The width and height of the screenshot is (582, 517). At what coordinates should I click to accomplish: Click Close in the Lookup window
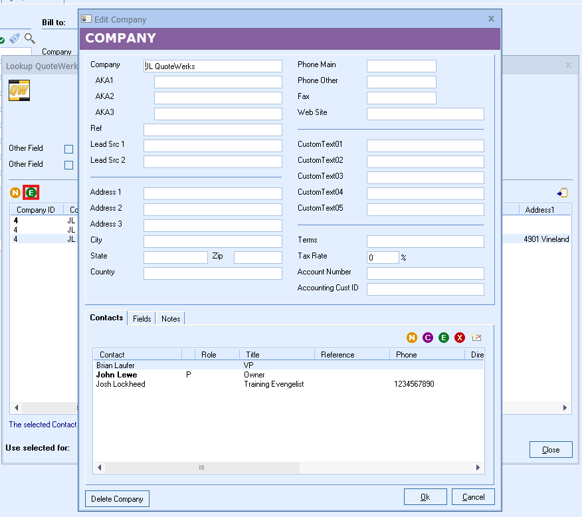coord(551,450)
